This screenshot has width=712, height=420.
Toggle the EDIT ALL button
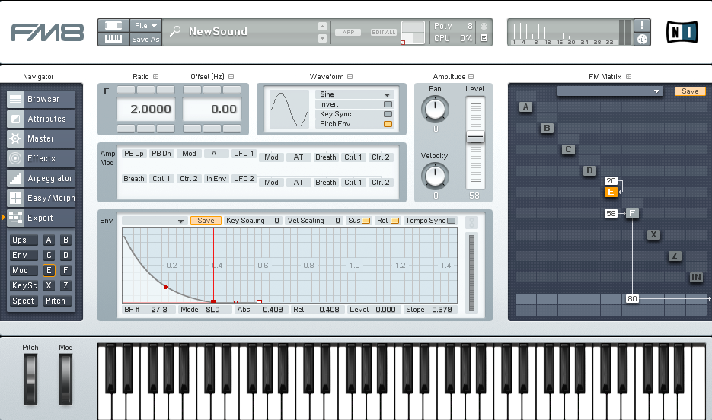384,32
